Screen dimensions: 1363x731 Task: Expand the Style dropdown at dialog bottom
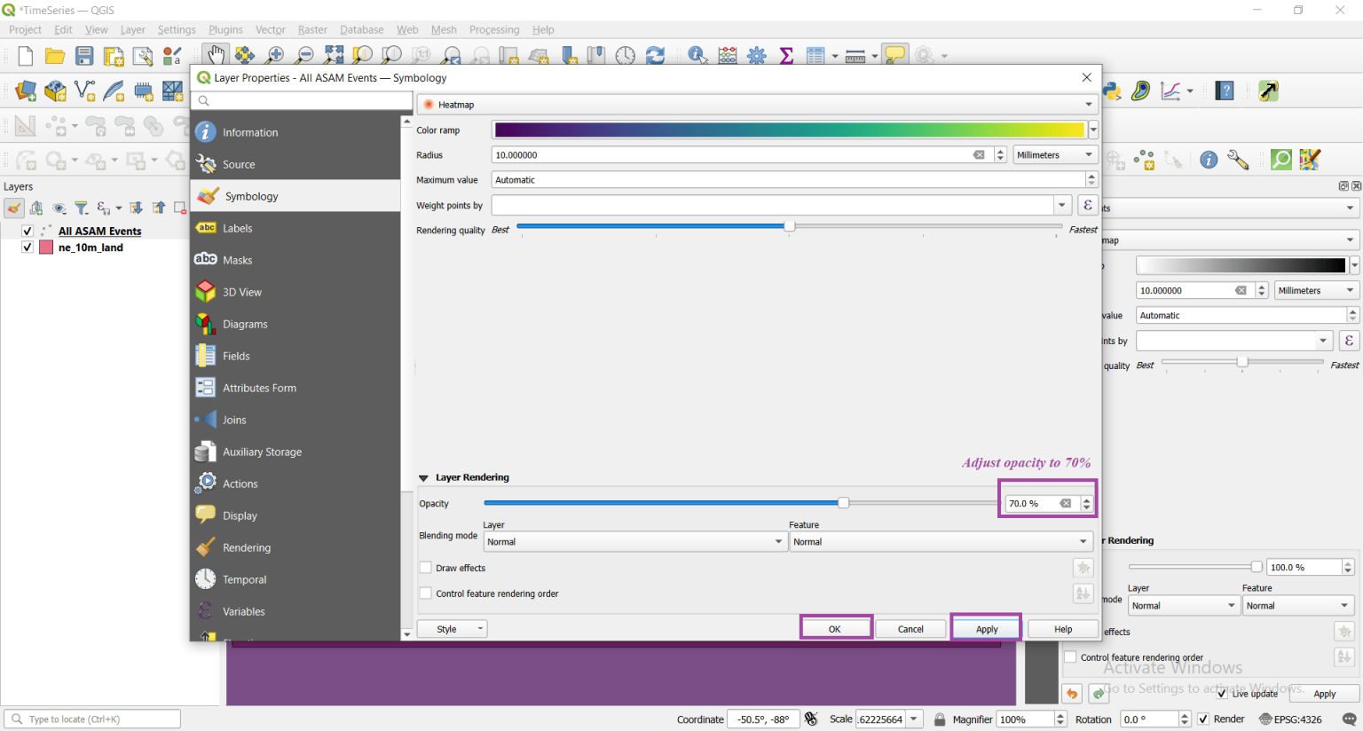point(452,628)
